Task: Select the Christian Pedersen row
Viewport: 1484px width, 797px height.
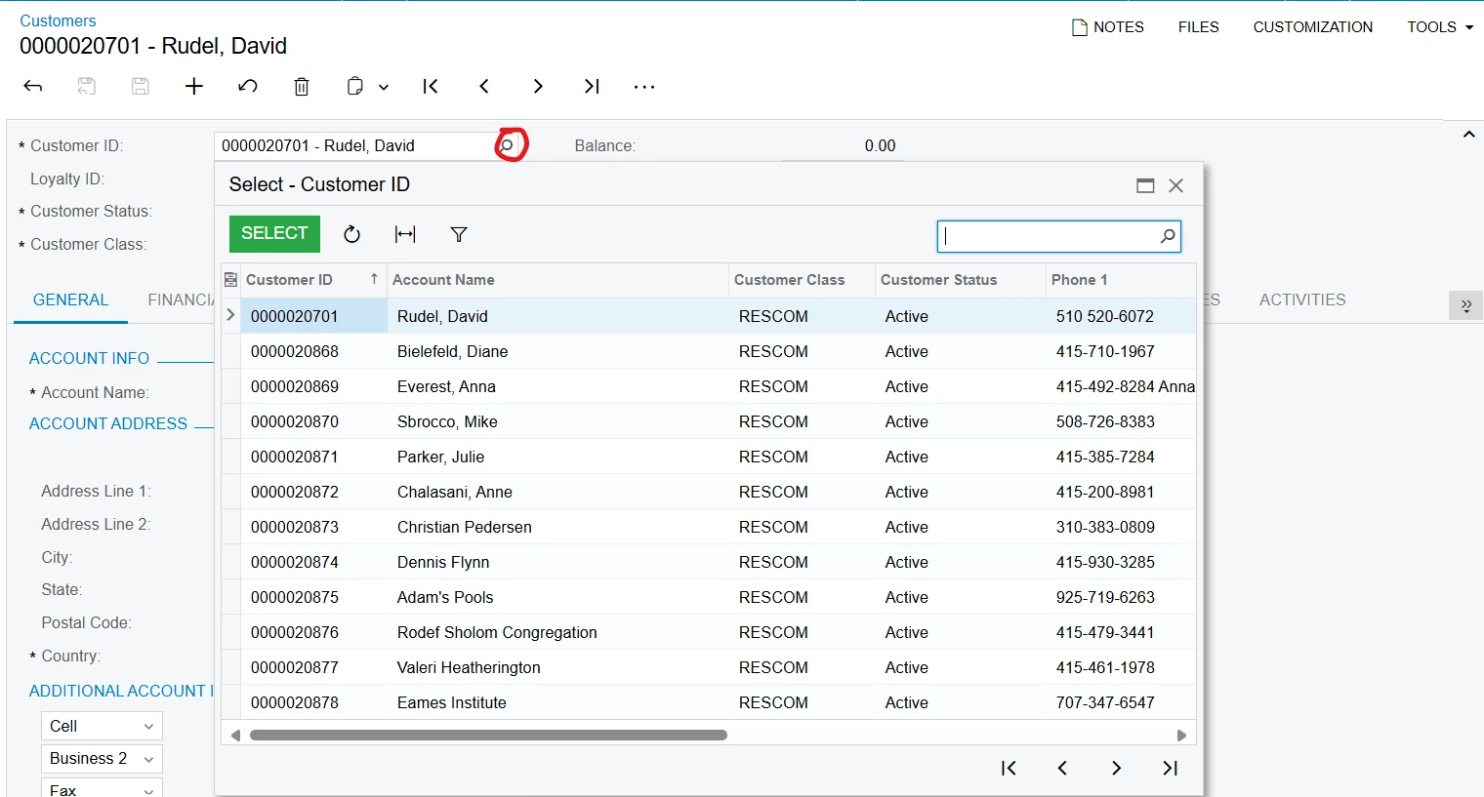Action: coord(709,527)
